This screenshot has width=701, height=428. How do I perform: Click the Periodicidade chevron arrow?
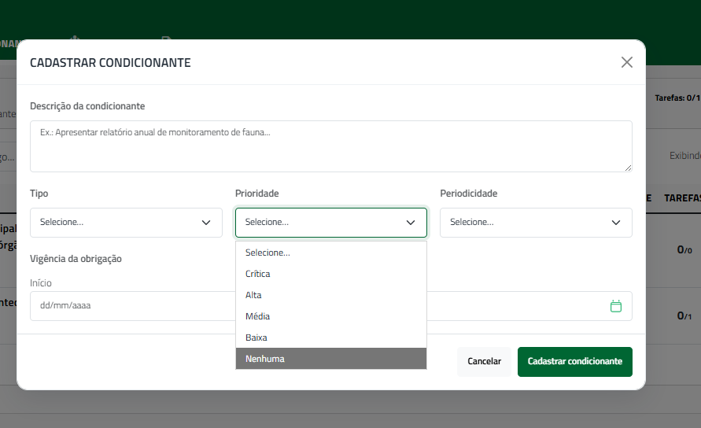[x=615, y=223]
